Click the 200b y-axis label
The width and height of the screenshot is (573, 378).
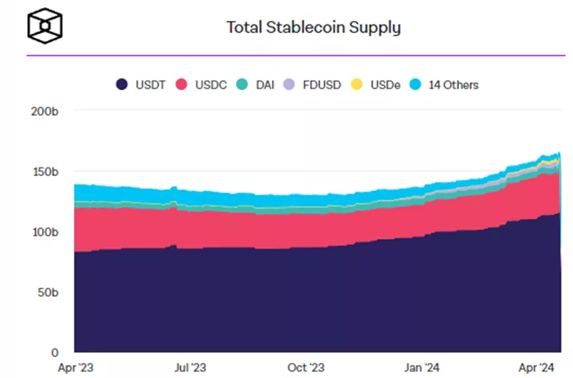(45, 110)
